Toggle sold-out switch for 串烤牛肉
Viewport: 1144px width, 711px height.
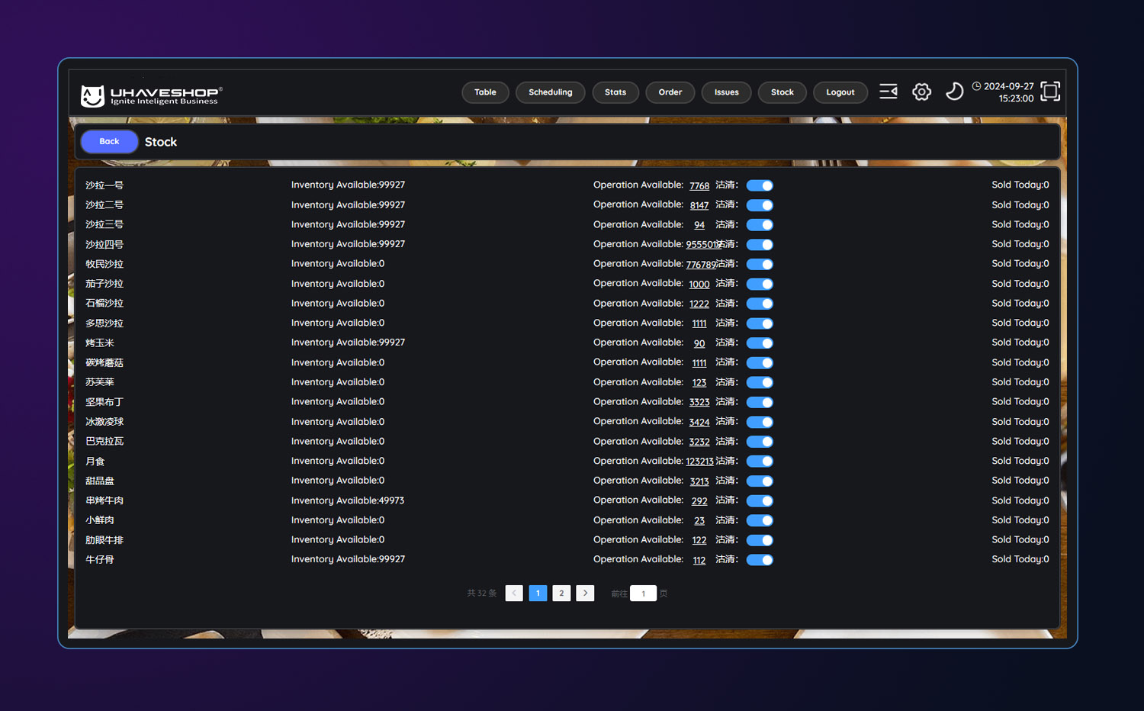pyautogui.click(x=760, y=501)
